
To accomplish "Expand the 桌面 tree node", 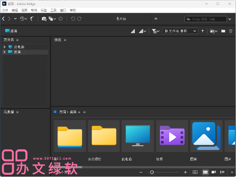I will [x=5, y=52].
